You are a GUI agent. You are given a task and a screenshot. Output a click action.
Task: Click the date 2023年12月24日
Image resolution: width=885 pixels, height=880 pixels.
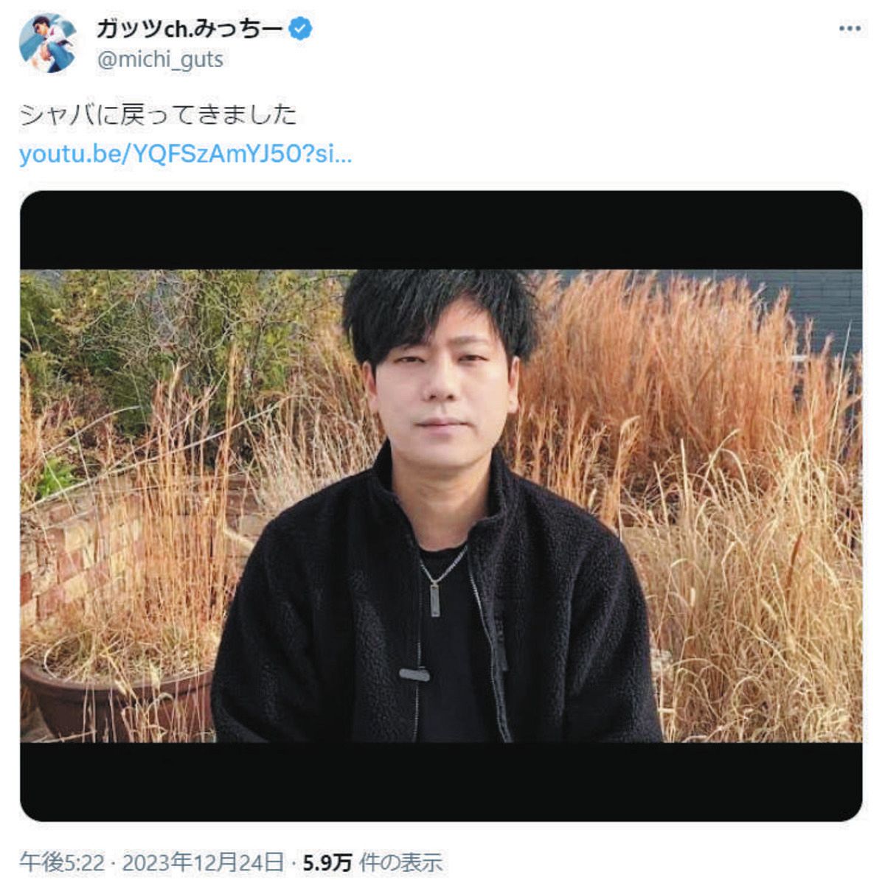pos(203,862)
